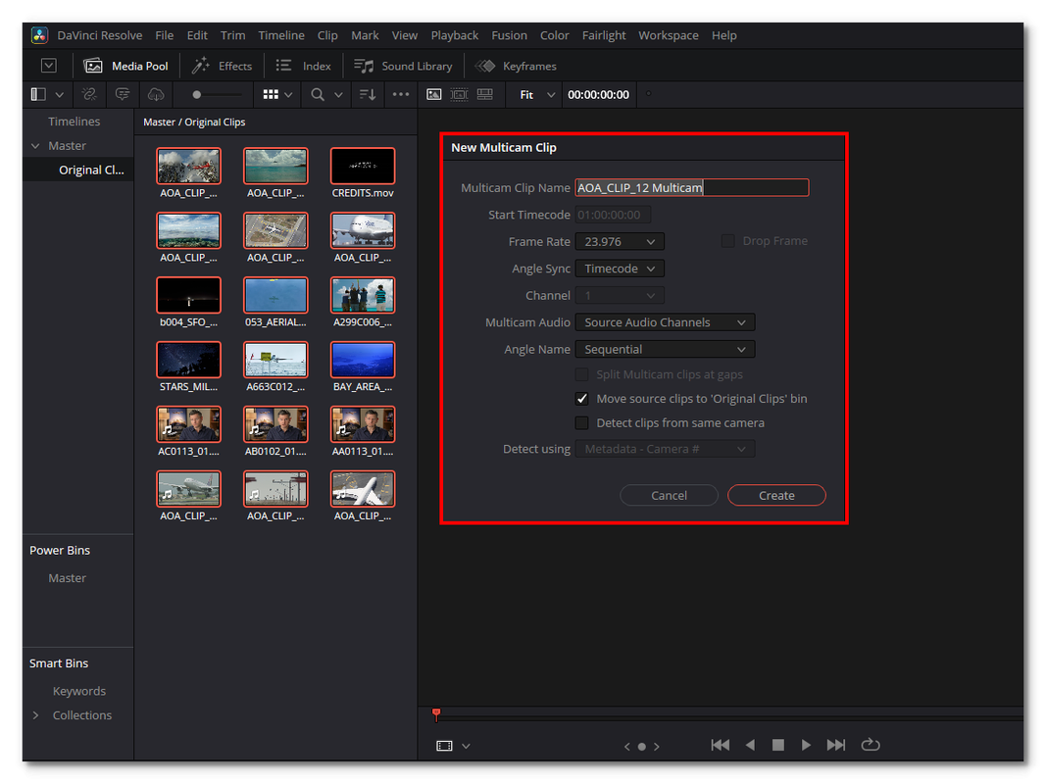
Task: Open the three-dots options menu
Action: (x=401, y=95)
